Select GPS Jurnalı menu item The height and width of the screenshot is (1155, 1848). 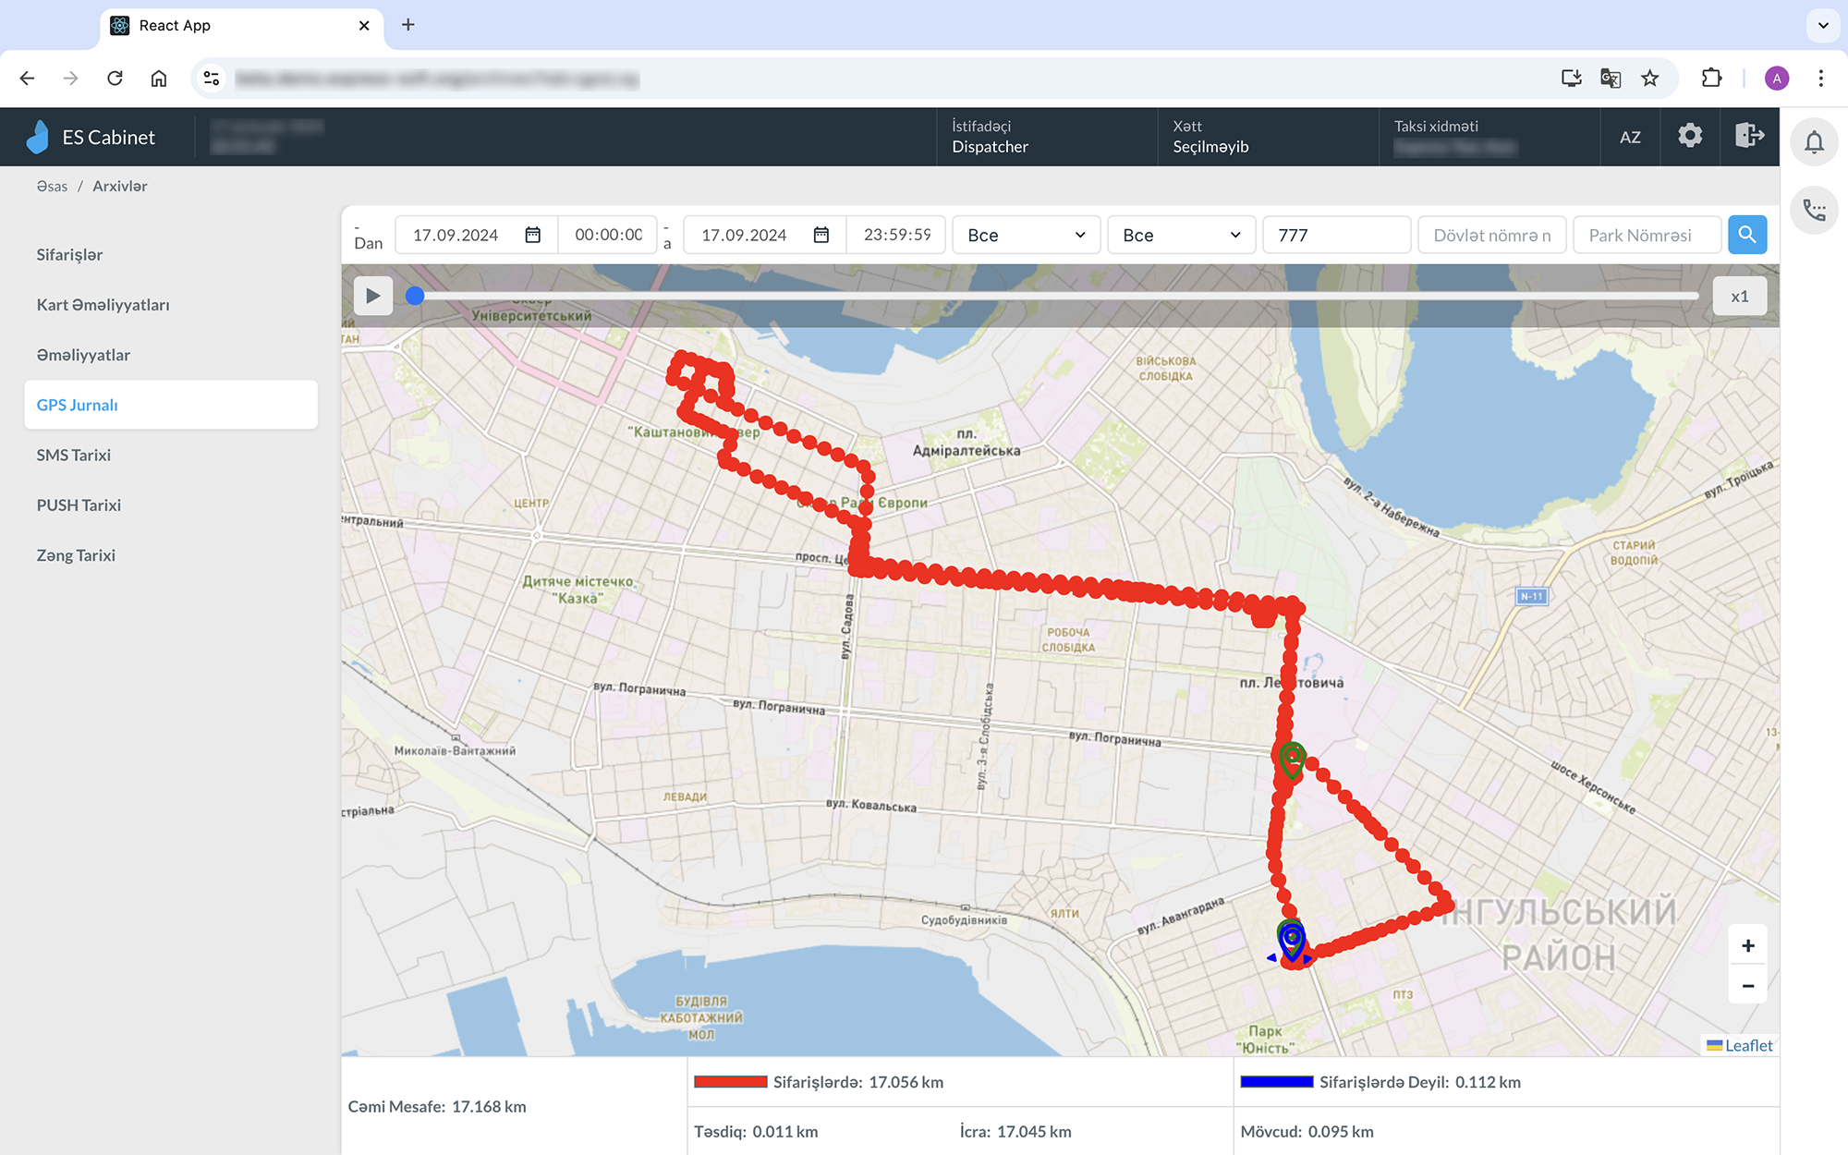click(171, 404)
